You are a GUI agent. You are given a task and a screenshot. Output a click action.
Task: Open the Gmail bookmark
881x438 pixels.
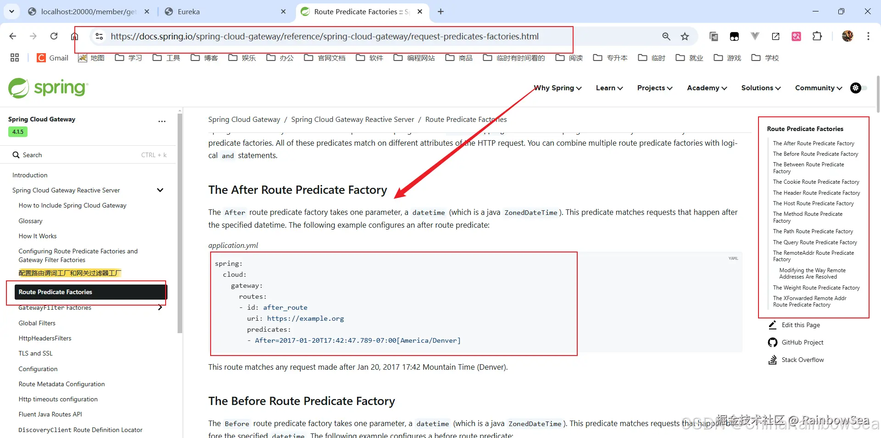pyautogui.click(x=53, y=58)
